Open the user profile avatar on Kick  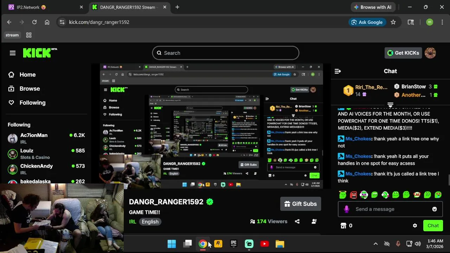click(x=430, y=53)
